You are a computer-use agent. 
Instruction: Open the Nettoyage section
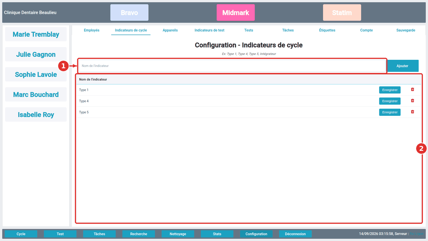pyautogui.click(x=178, y=234)
